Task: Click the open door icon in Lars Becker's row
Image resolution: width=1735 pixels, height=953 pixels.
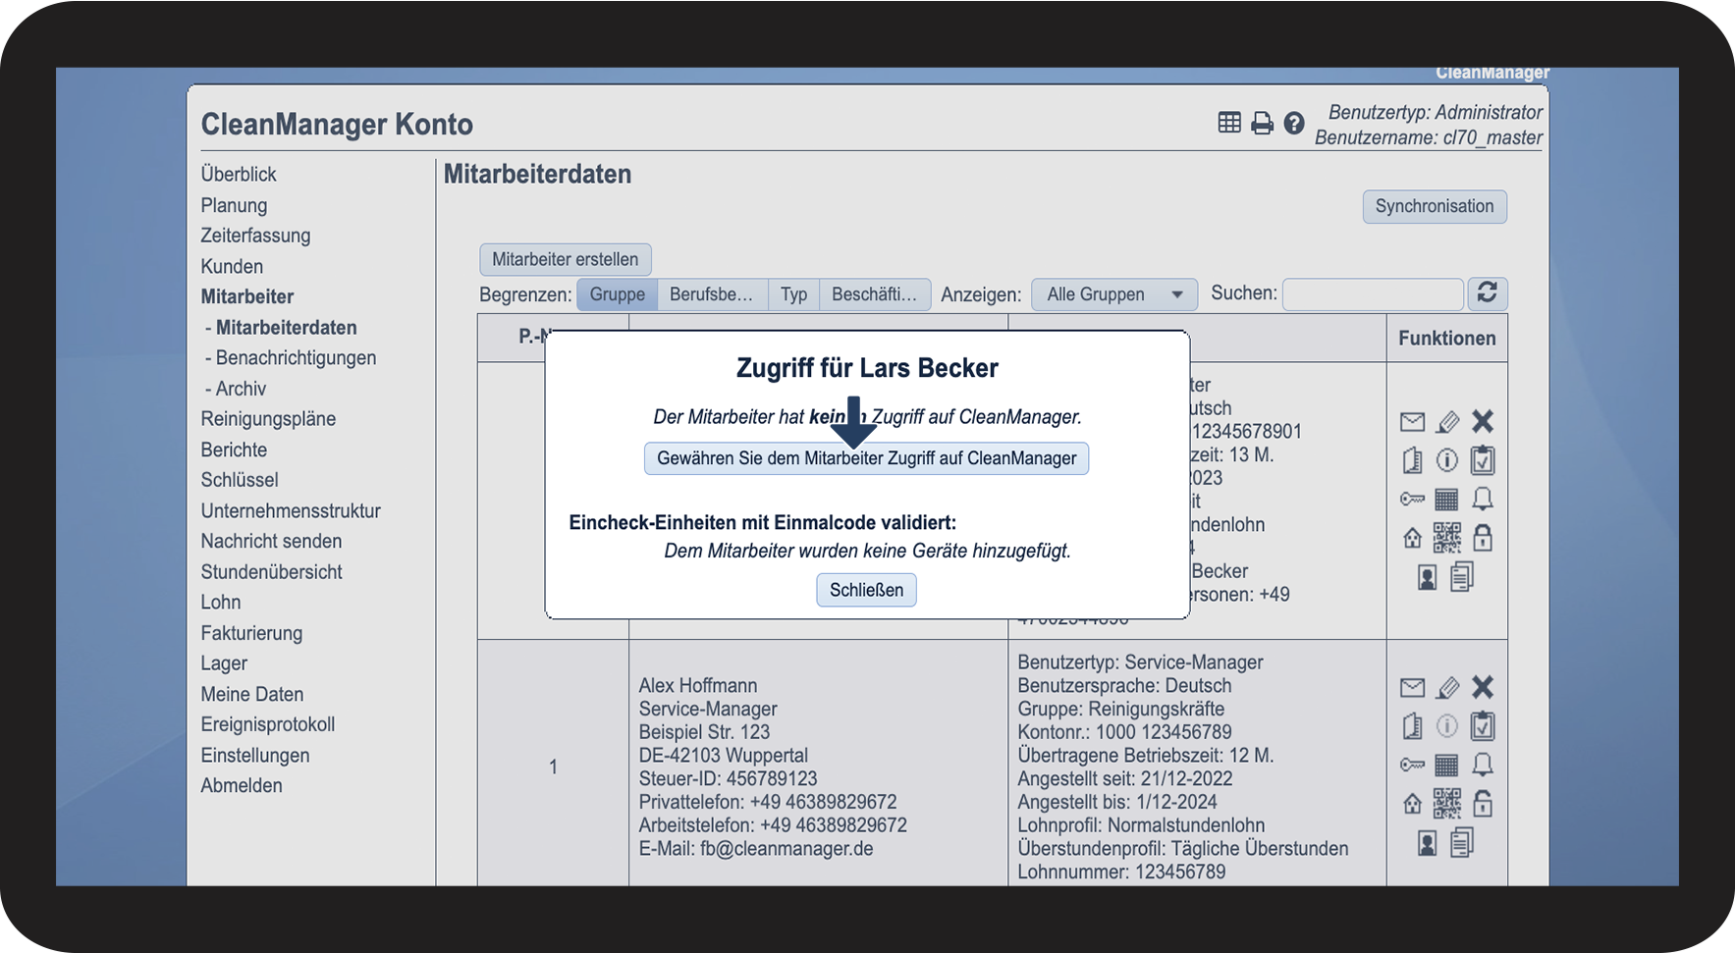Action: 1412,460
